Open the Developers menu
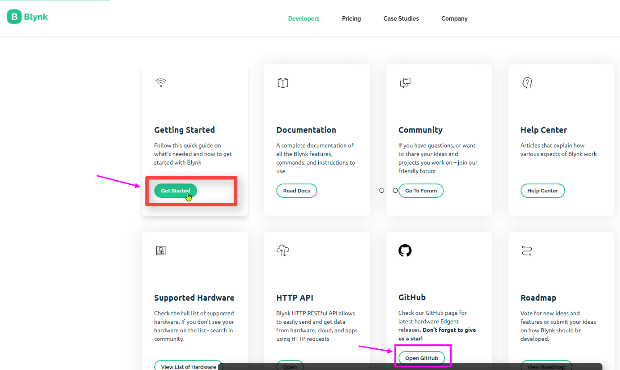Viewport: 620px width, 370px height. click(304, 18)
